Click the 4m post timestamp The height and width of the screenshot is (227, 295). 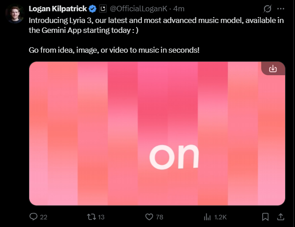click(179, 9)
